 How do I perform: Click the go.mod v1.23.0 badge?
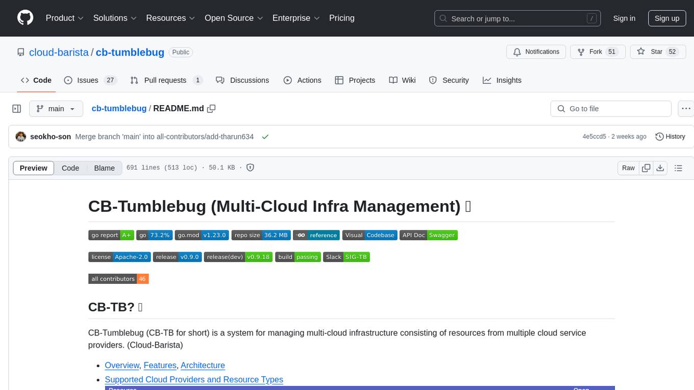[202, 235]
